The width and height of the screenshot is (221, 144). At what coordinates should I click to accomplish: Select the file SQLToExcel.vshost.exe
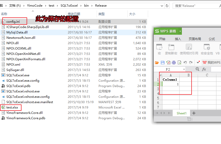click(x=23, y=91)
